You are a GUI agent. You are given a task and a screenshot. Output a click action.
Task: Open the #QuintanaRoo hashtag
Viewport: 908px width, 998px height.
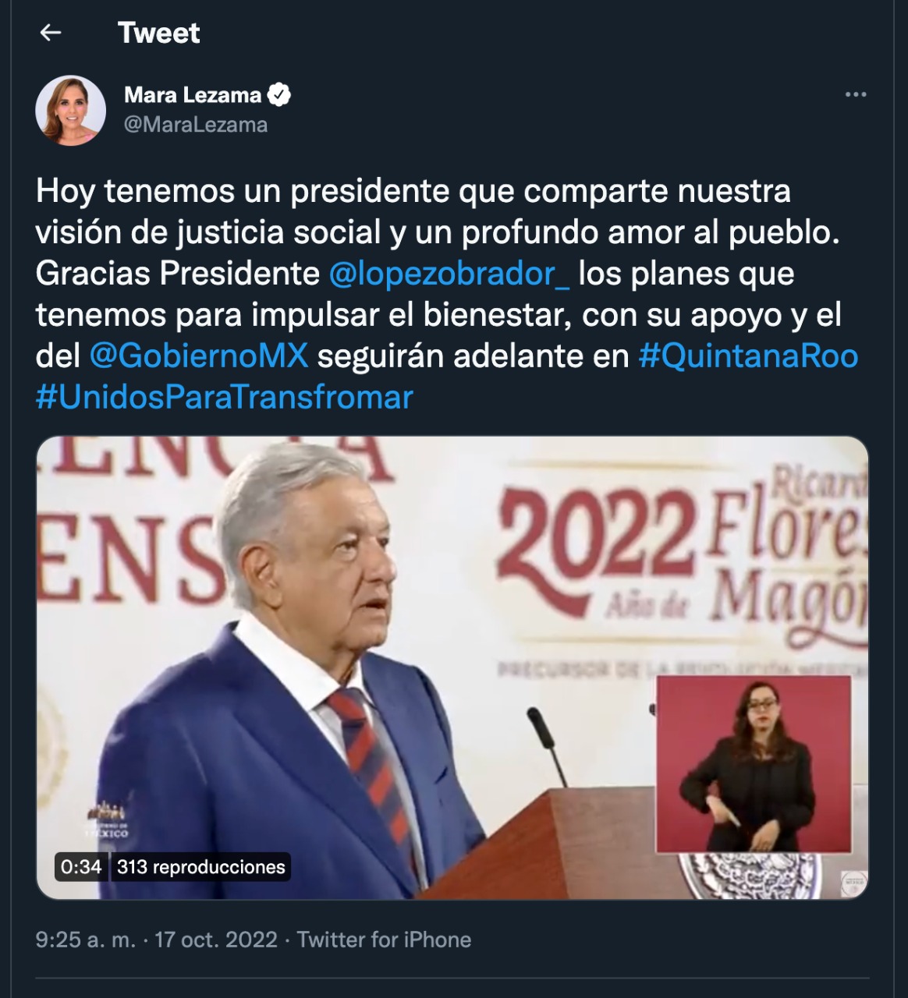click(748, 356)
